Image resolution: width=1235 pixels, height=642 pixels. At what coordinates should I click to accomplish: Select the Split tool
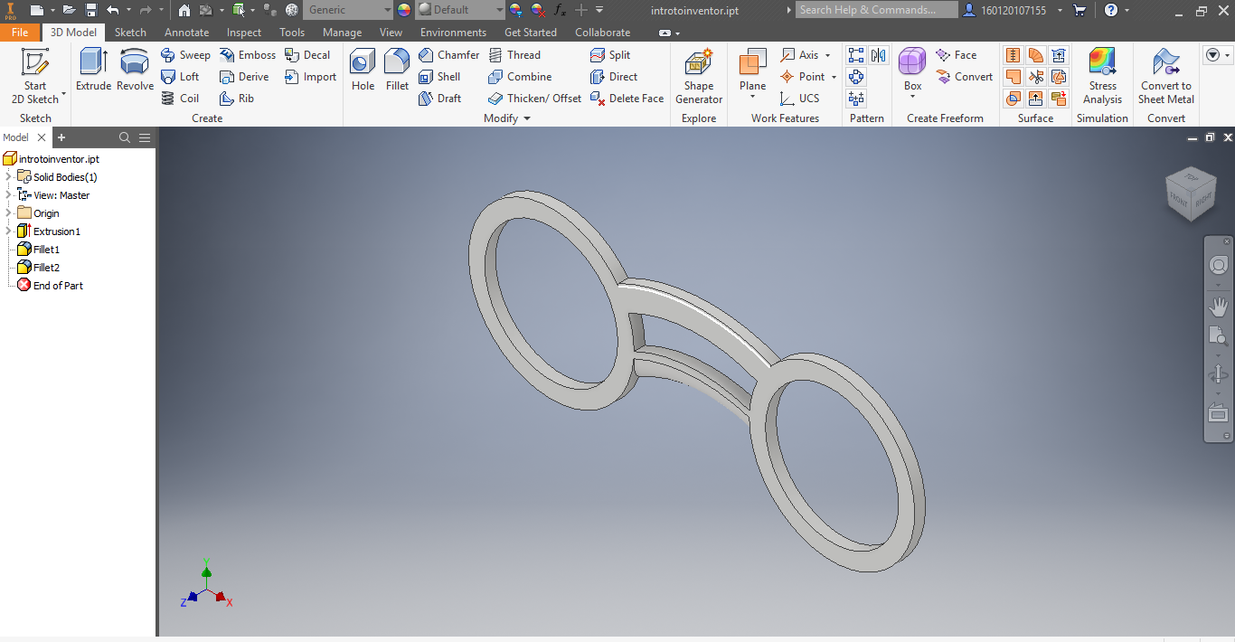pyautogui.click(x=610, y=55)
